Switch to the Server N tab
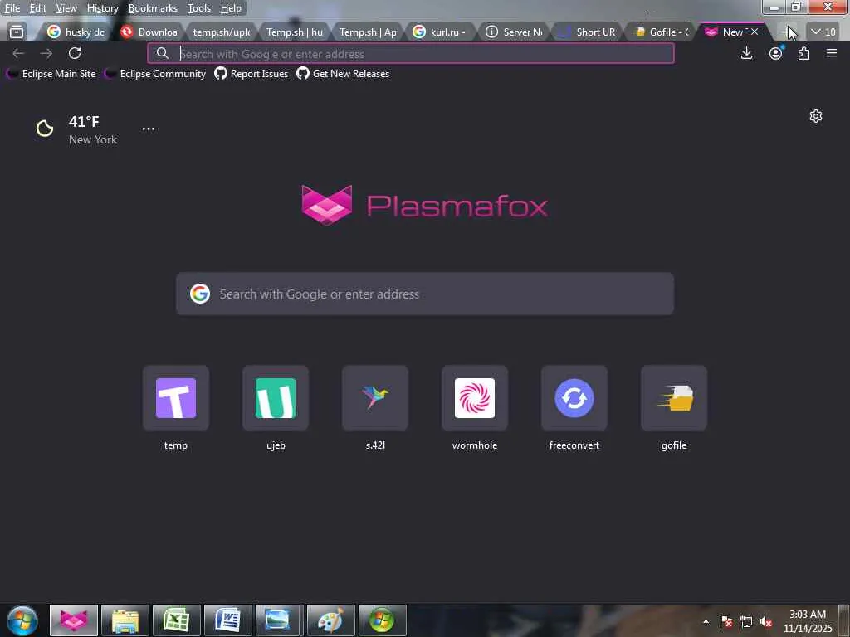850x637 pixels. (514, 32)
